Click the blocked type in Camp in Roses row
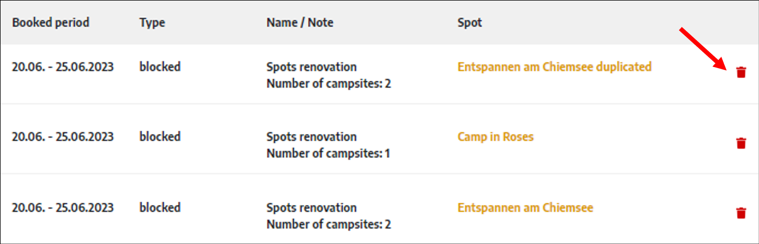Image resolution: width=759 pixels, height=244 pixels. pyautogui.click(x=159, y=137)
